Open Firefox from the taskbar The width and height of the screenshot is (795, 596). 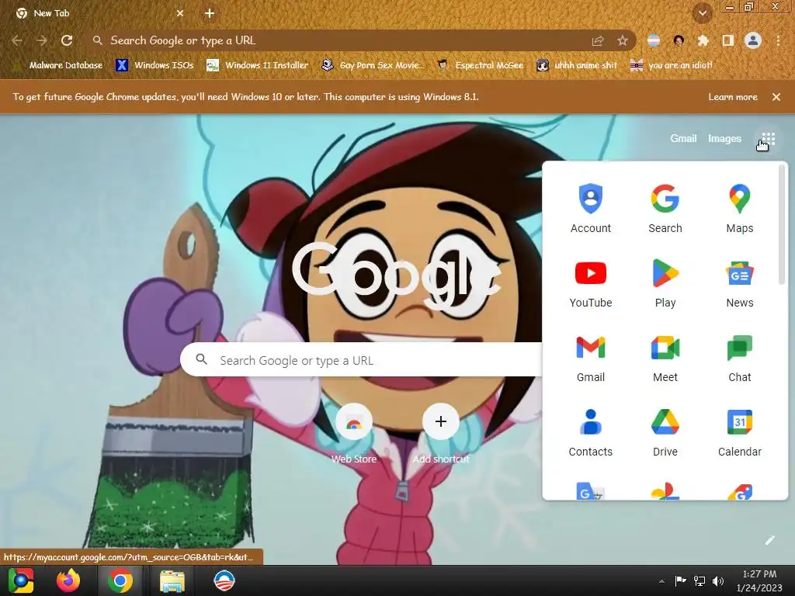point(68,580)
